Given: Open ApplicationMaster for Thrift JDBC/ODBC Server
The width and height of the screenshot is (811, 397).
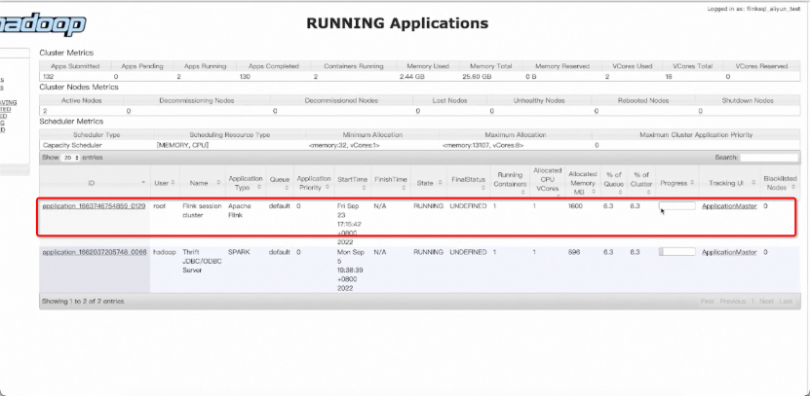Looking at the screenshot, I should [729, 252].
